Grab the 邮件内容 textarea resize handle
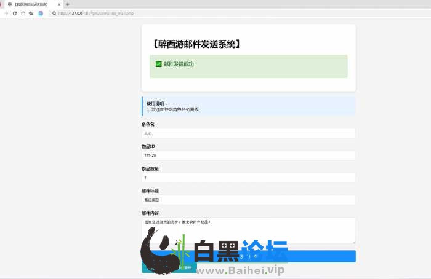Viewport: 431px width, 279px height. coord(353,242)
